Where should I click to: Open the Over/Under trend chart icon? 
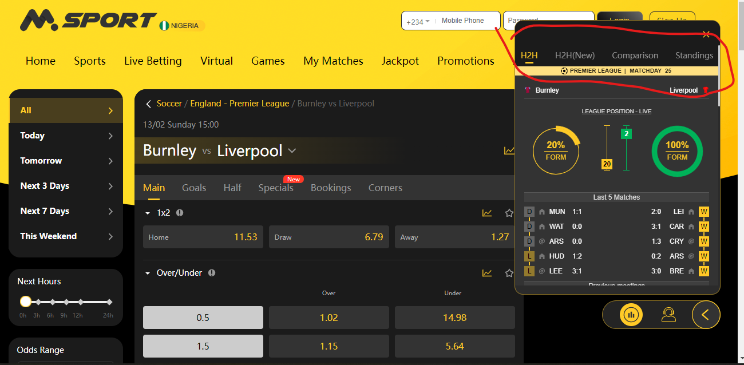pyautogui.click(x=487, y=273)
